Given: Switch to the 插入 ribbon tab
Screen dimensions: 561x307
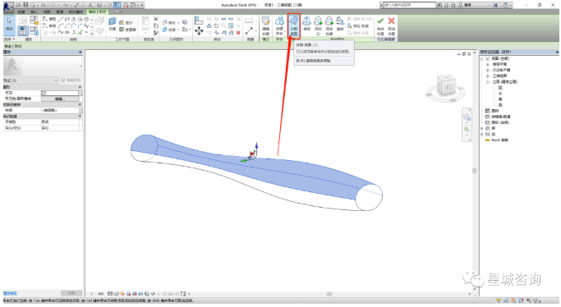Looking at the screenshot, I should tap(34, 11).
